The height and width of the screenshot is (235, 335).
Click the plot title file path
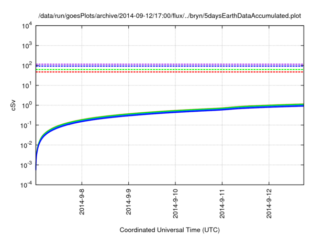pyautogui.click(x=170, y=16)
